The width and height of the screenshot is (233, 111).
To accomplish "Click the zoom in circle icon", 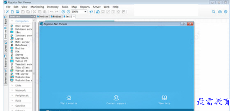I will (x=63, y=12).
